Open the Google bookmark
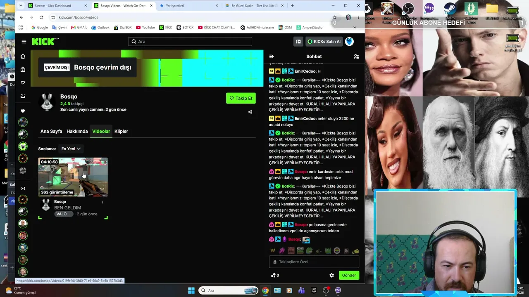The height and width of the screenshot is (297, 529). pos(40,28)
